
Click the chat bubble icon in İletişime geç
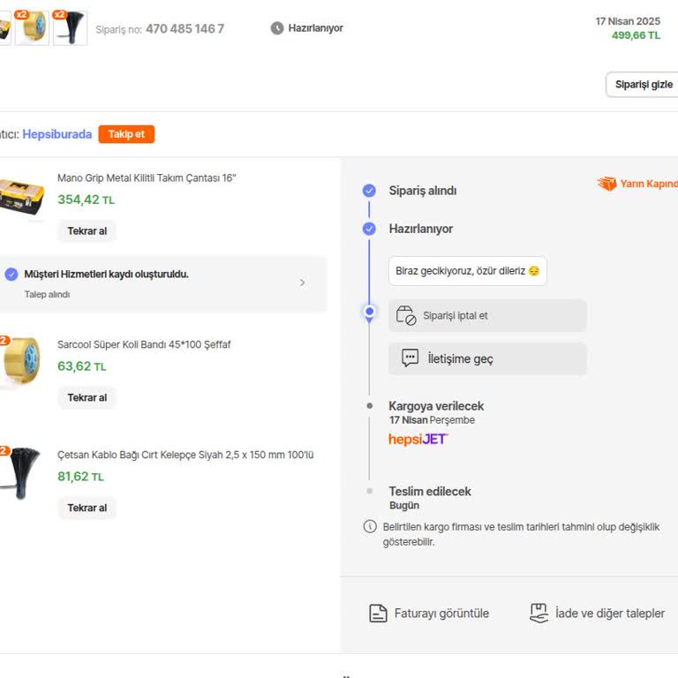pos(410,358)
